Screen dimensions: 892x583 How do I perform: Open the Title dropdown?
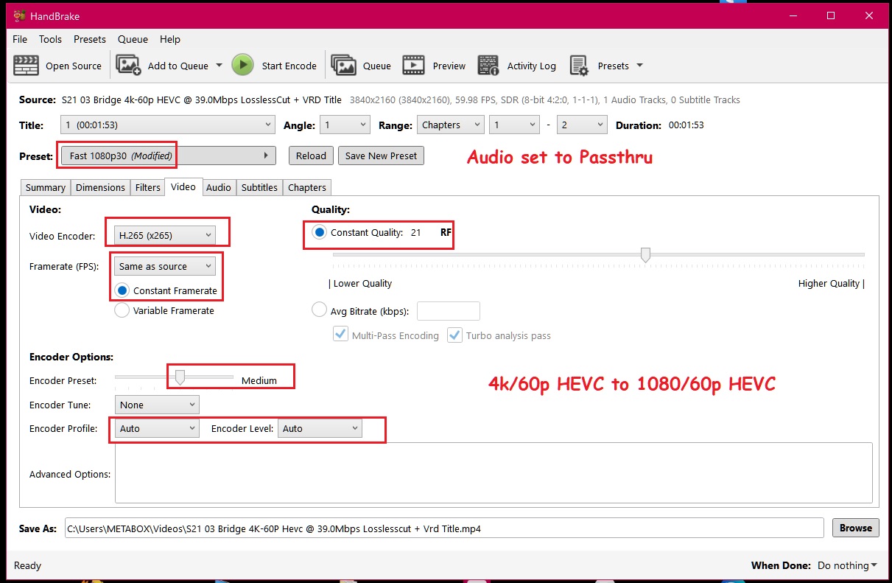pyautogui.click(x=168, y=125)
